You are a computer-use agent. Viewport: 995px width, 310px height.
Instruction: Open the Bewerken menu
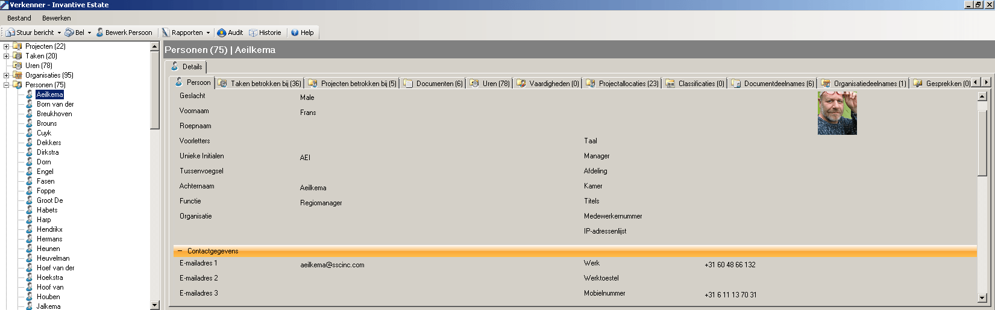point(57,18)
